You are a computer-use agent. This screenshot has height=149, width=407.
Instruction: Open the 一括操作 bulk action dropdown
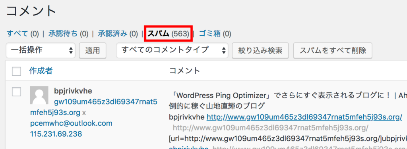point(41,50)
